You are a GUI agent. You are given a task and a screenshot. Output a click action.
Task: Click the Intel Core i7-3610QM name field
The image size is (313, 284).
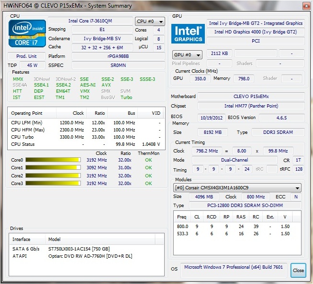90,21
